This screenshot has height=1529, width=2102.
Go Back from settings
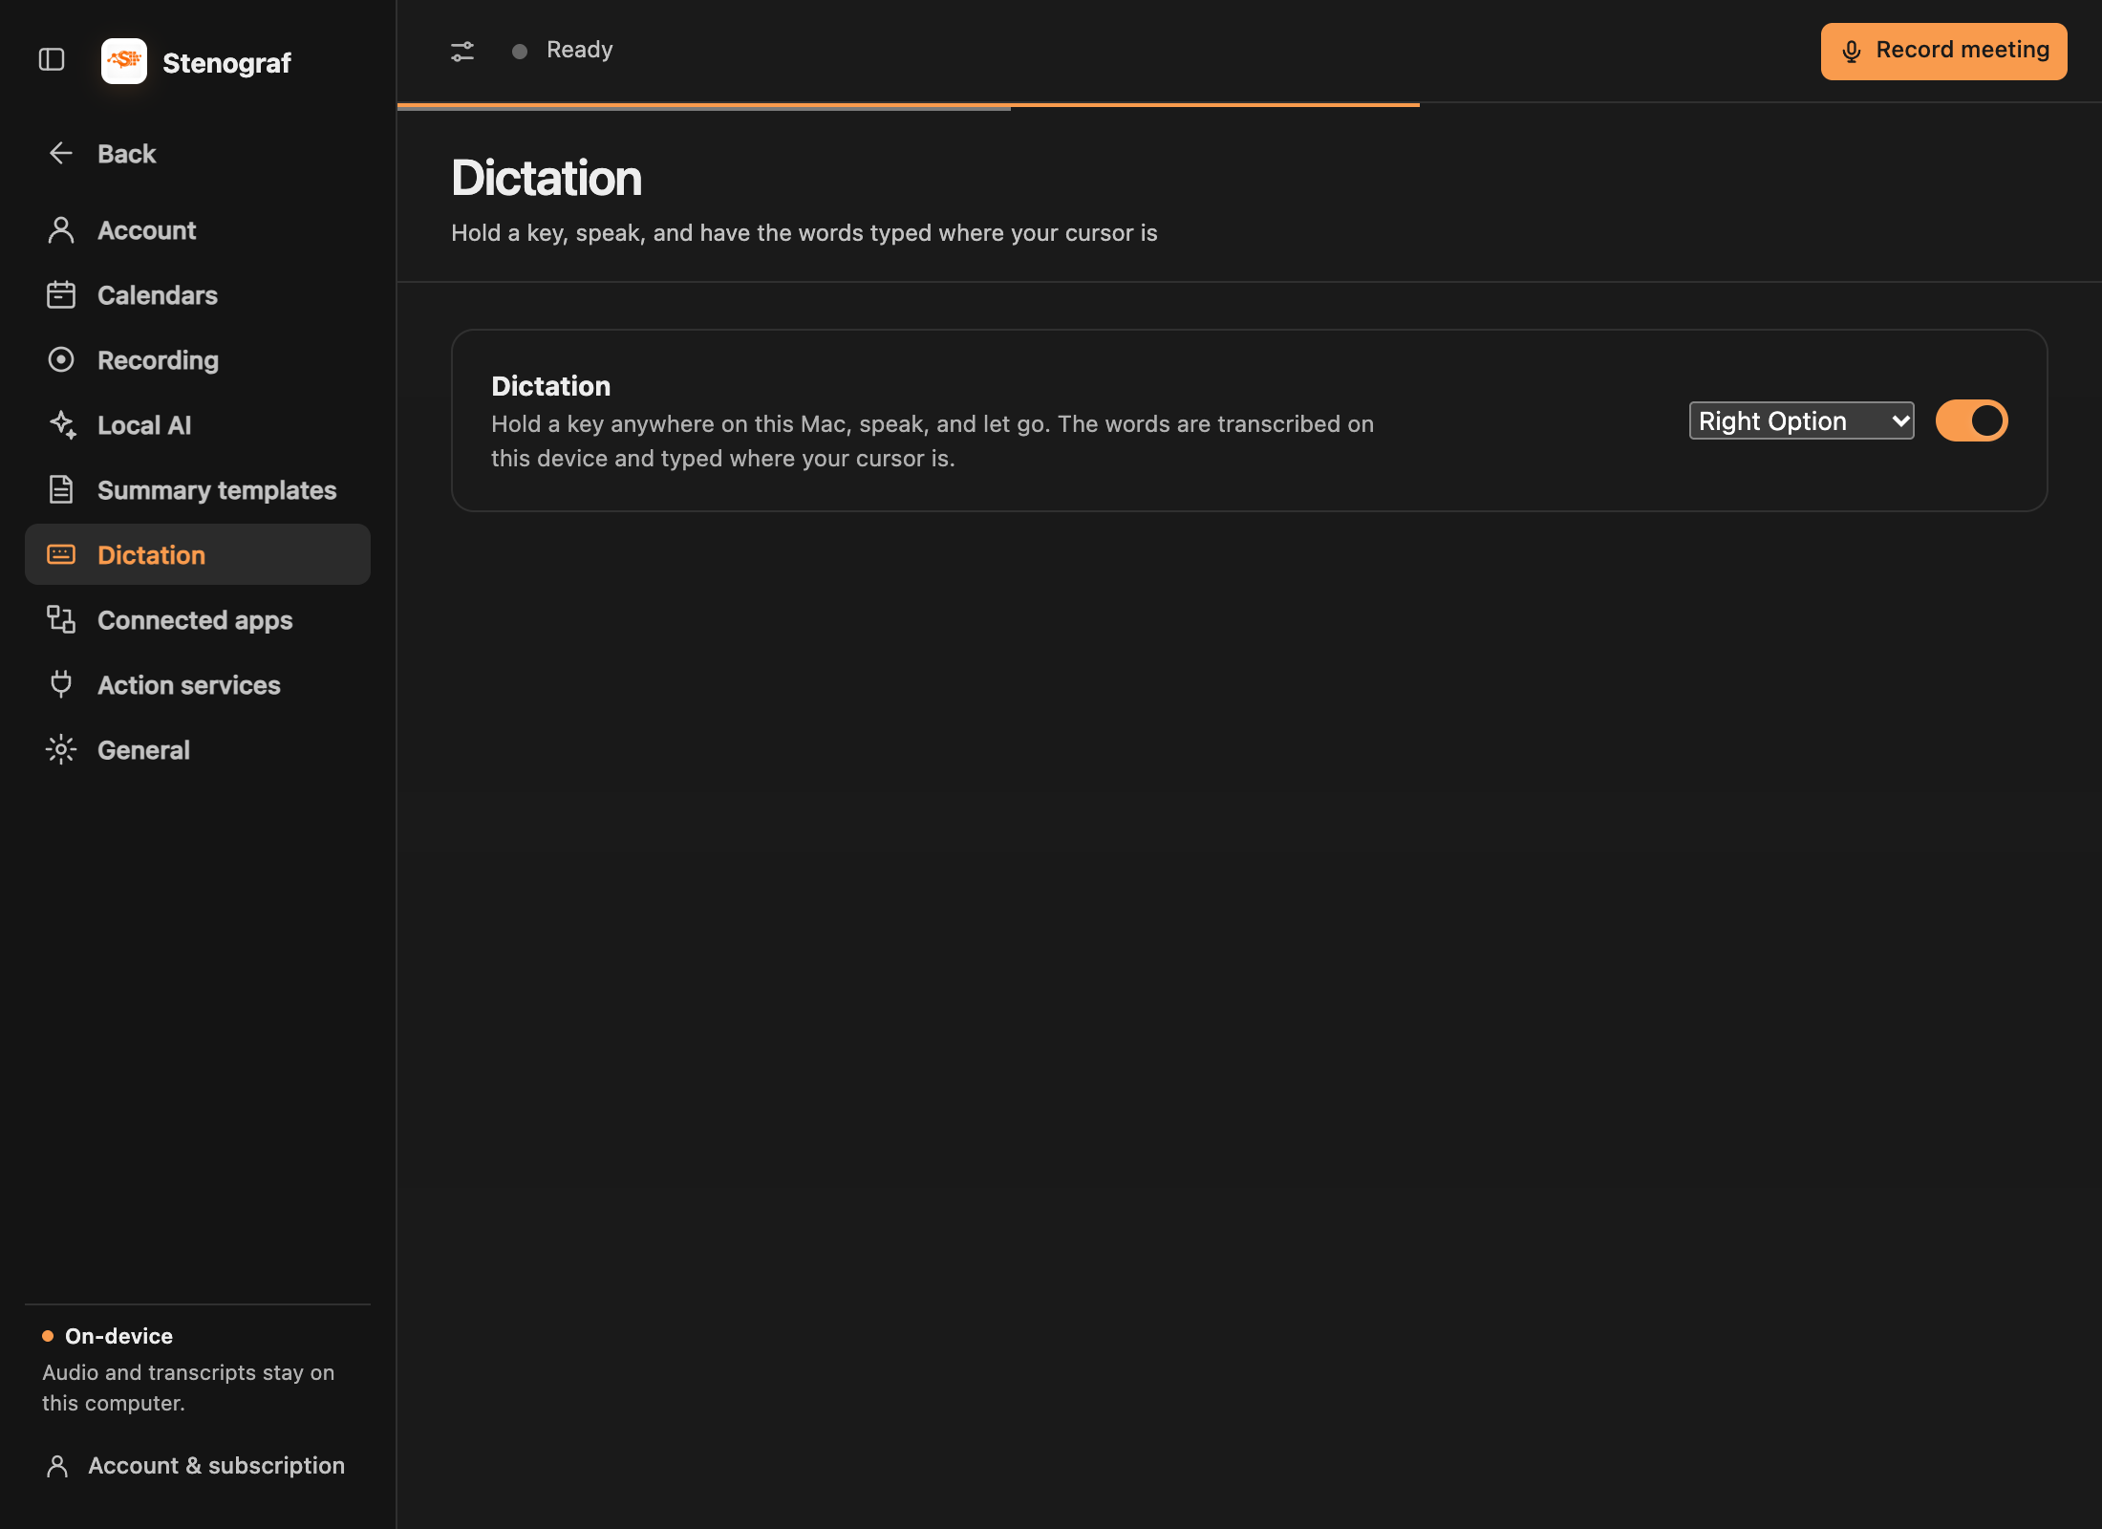pos(198,154)
